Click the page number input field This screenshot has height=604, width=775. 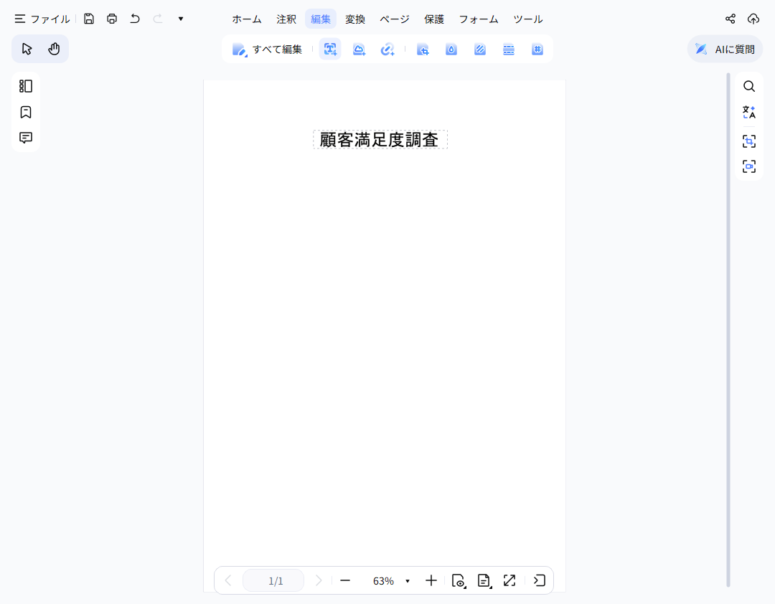coord(273,580)
